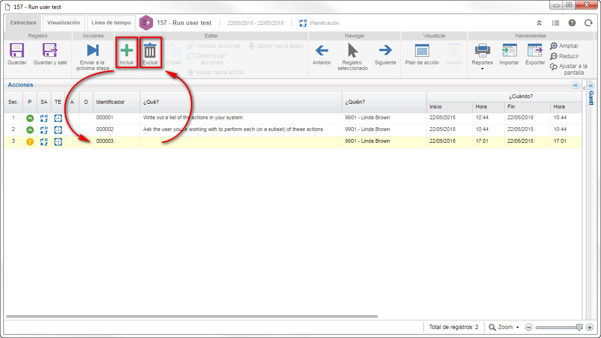Zoom in with Ampliar
This screenshot has height=338, width=601.
pyautogui.click(x=564, y=46)
